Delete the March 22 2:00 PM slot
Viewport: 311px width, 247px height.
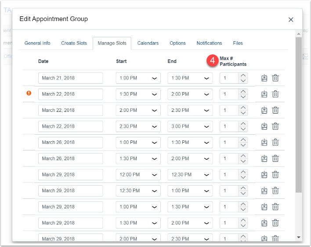click(x=275, y=110)
